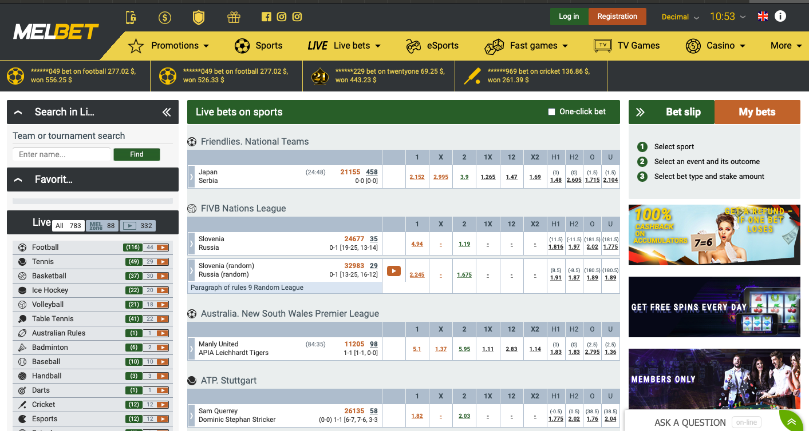Viewport: 809px width, 431px height.
Task: Click Australian Rules row in sports list
Action: [x=92, y=333]
